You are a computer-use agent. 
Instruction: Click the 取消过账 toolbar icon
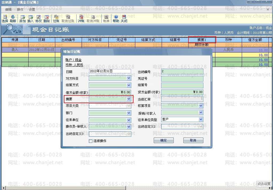click(68, 19)
